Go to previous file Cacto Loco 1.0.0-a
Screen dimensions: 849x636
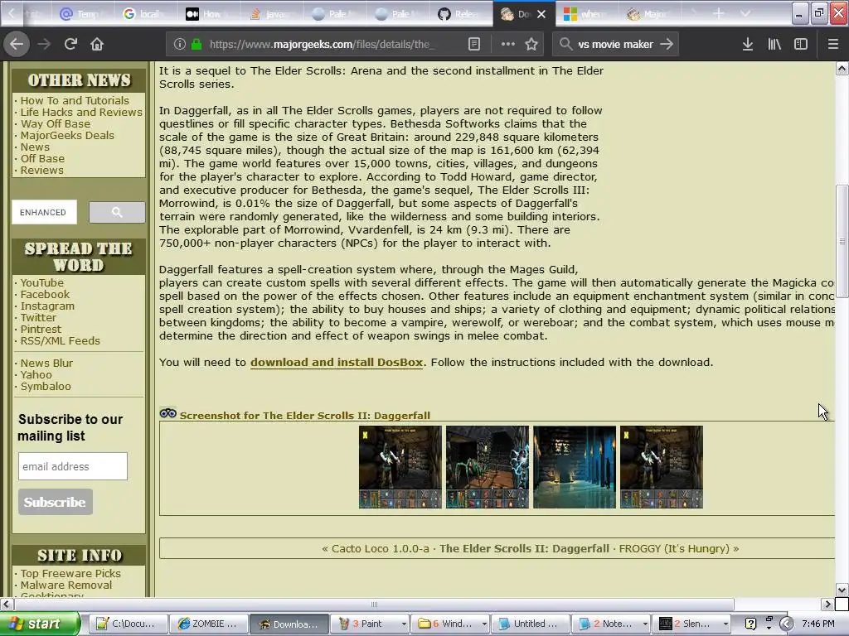pyautogui.click(x=380, y=548)
